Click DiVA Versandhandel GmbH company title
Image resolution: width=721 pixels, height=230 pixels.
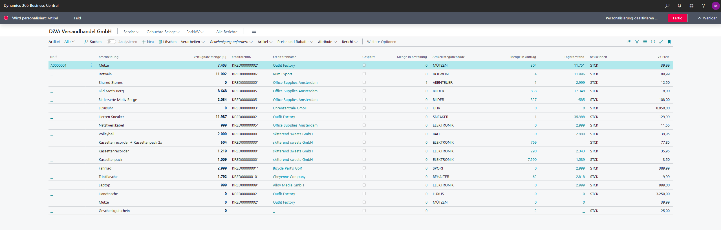pos(80,31)
